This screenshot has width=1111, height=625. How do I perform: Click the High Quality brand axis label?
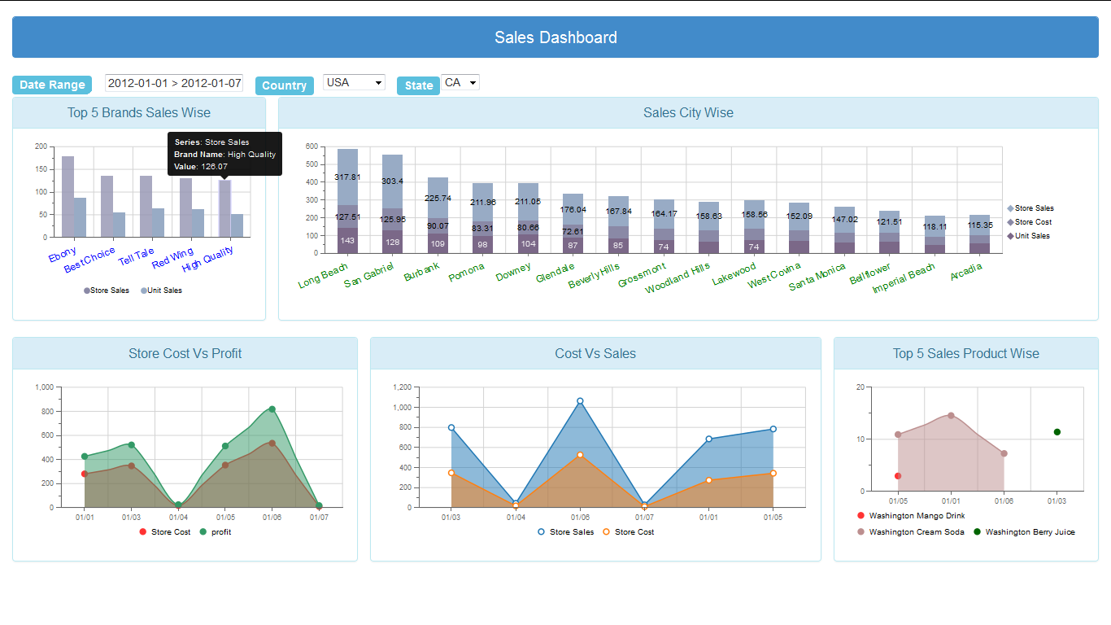[208, 259]
